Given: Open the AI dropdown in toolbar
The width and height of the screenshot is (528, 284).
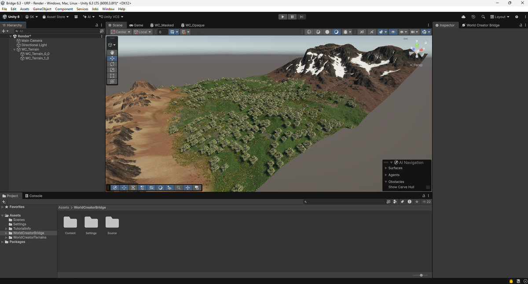Looking at the screenshot, I should (x=89, y=17).
